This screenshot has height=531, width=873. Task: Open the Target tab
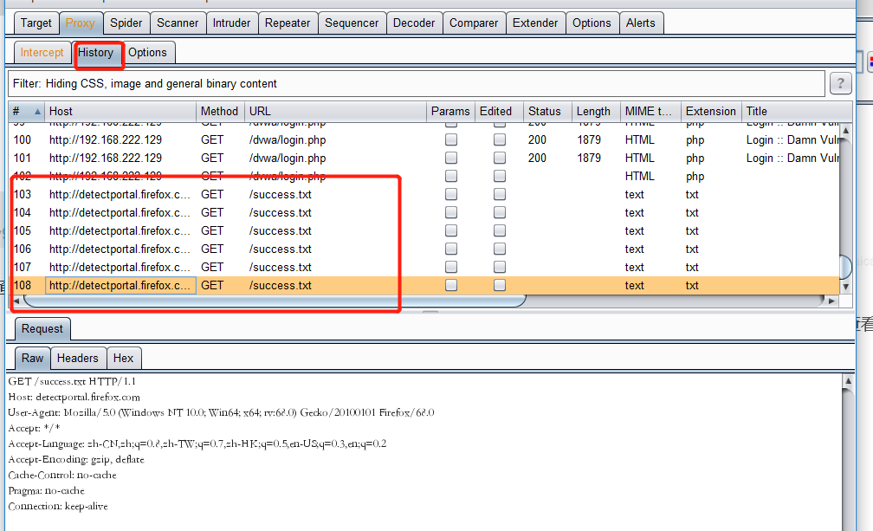coord(36,23)
